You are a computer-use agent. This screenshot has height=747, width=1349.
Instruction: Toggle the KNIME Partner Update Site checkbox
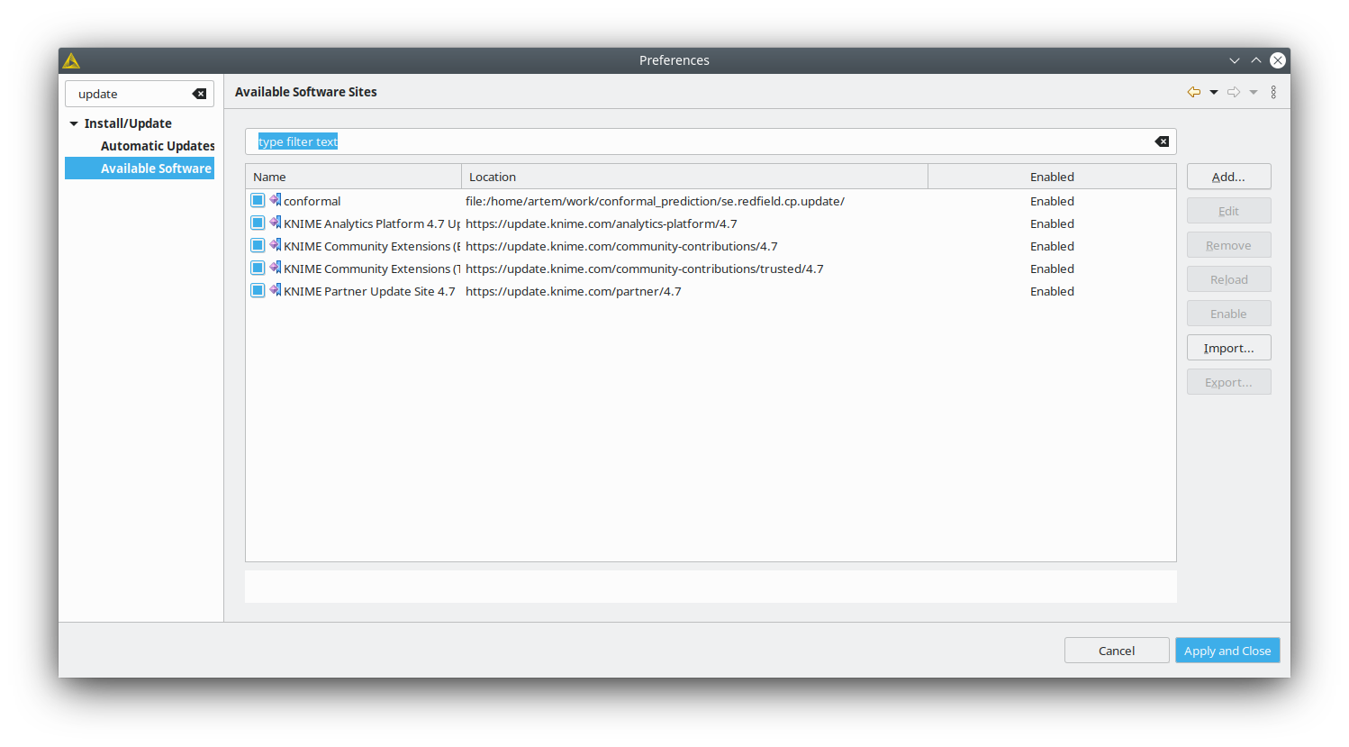(258, 290)
